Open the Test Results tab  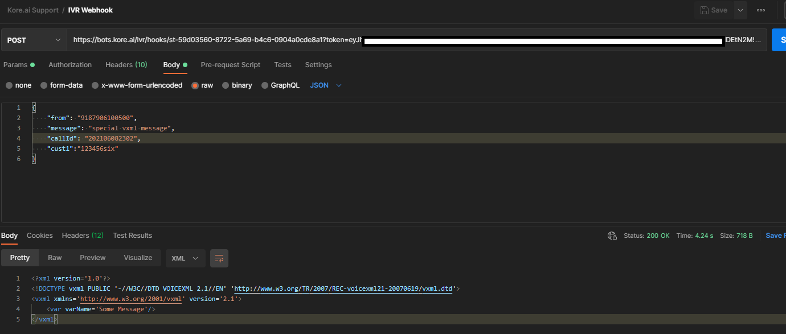tap(133, 236)
